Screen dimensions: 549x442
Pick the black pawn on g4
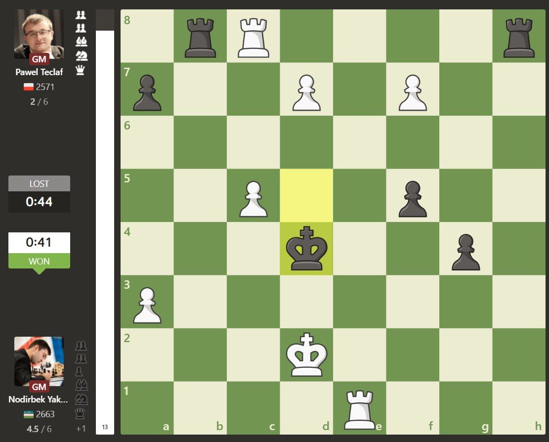tap(465, 252)
